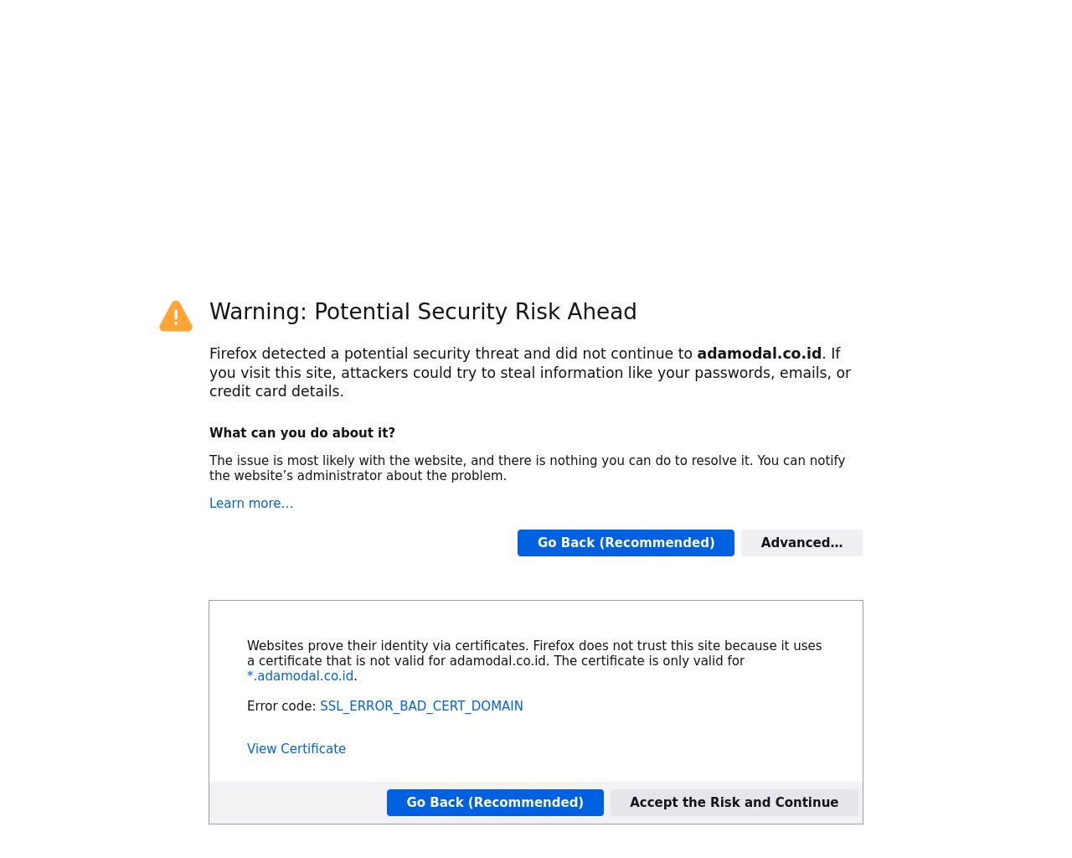Click the "Websites prove their identity" paragraph
This screenshot has height=858, width=1072.
(x=534, y=661)
